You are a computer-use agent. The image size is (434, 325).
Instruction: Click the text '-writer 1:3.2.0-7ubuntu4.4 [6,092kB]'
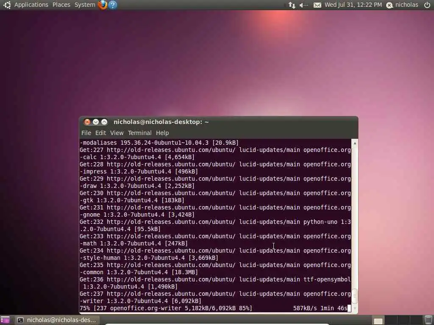tap(140, 301)
